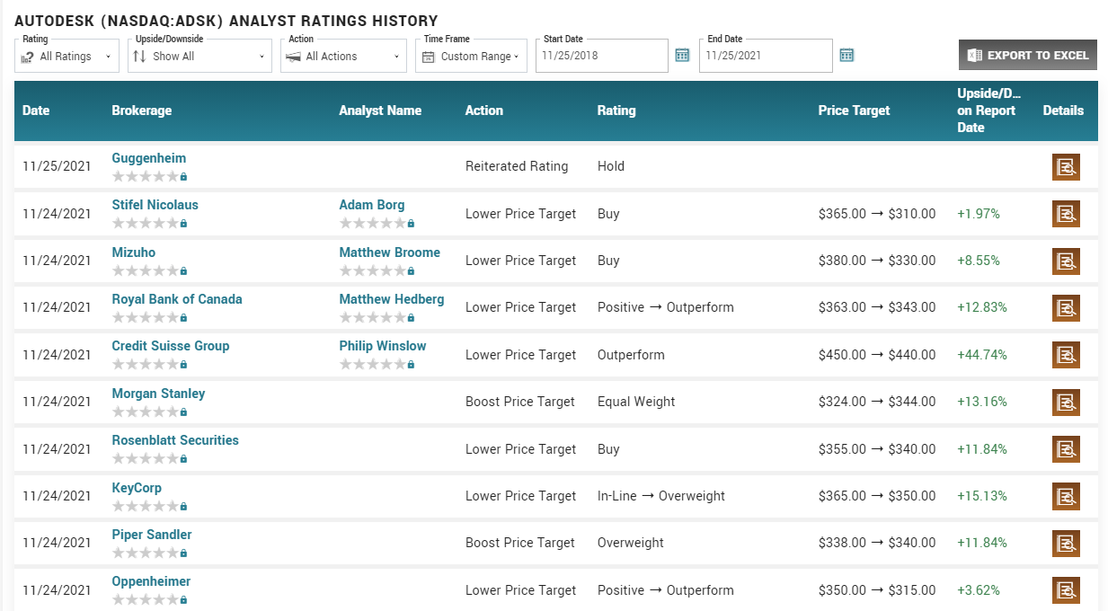The width and height of the screenshot is (1108, 611).
Task: Open the Credit Suisse Group link
Action: (x=171, y=346)
